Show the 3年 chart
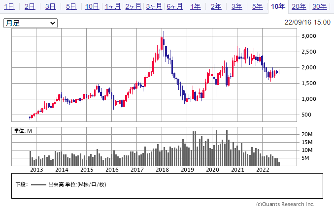334x209 pixels. pos(237,6)
